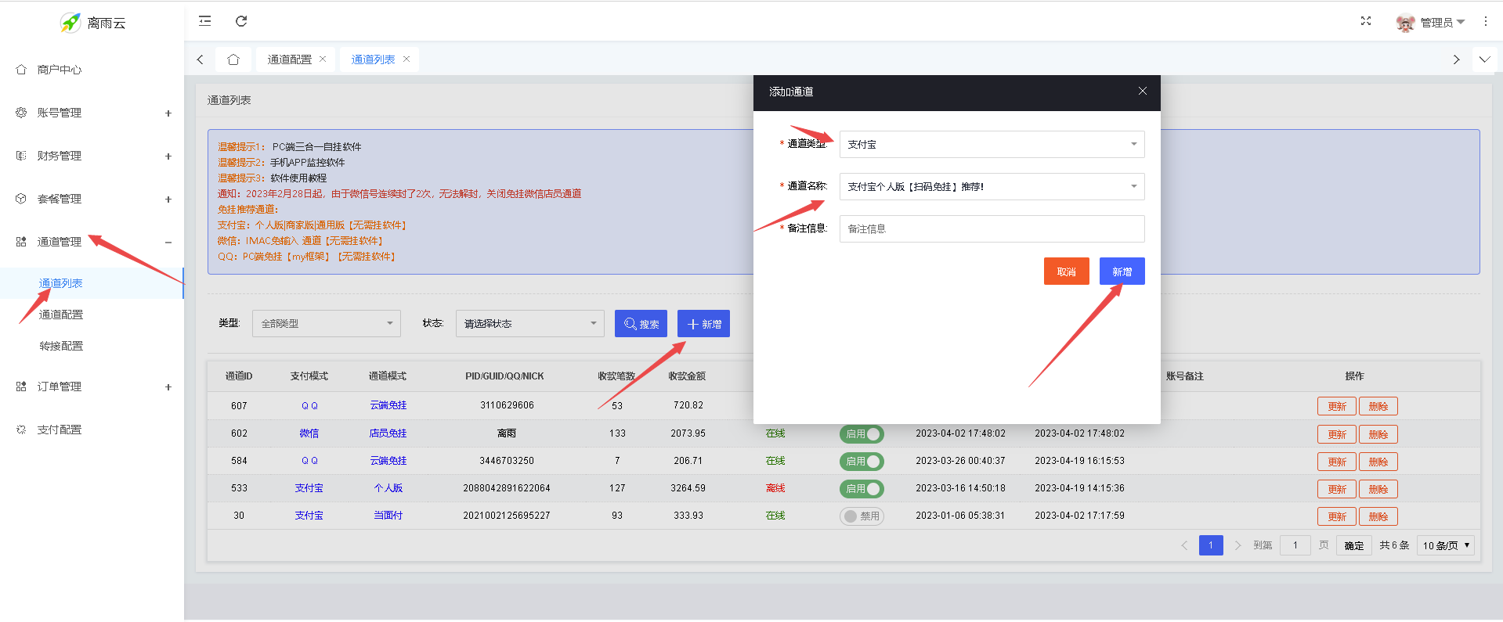
Task: Click 删除 for channel 584
Action: click(1378, 462)
